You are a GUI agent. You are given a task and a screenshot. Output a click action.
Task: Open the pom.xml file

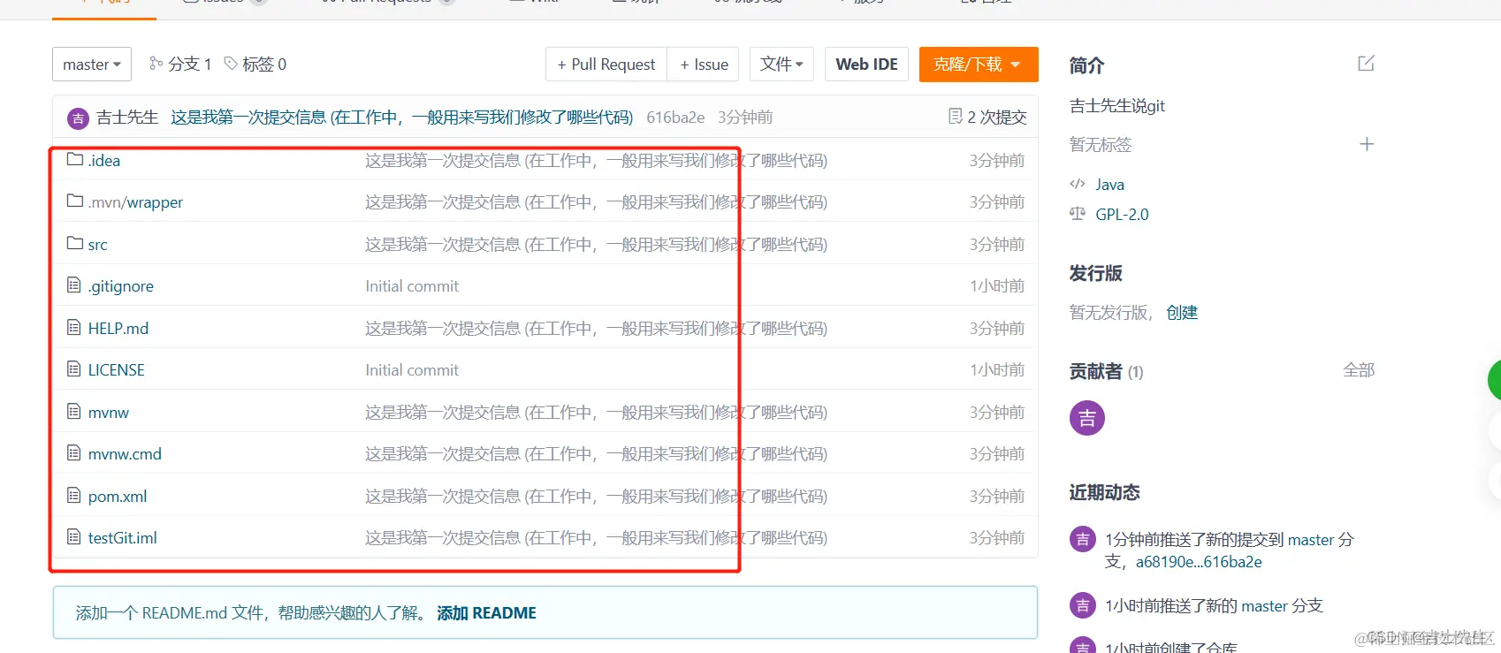pyautogui.click(x=118, y=497)
